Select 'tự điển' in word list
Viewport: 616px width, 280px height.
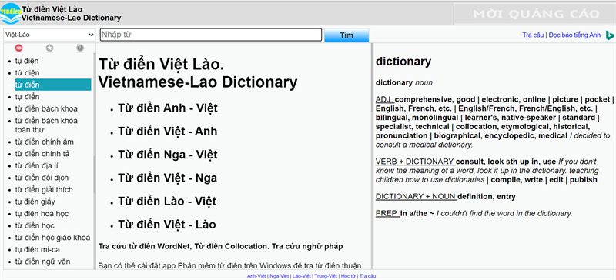[x=28, y=97]
